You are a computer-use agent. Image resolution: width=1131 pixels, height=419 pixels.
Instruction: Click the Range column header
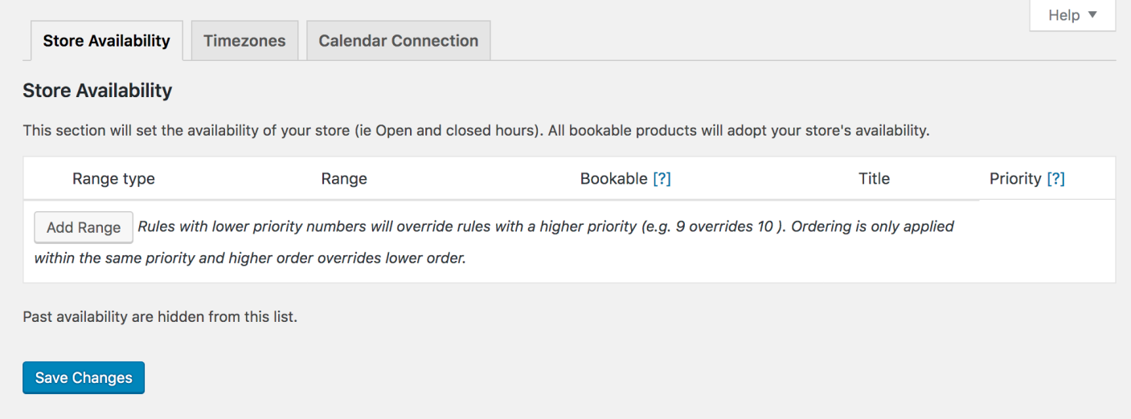(344, 179)
